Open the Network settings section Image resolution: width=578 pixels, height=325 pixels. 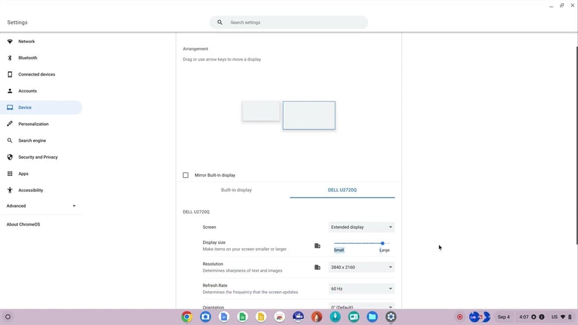coord(27,41)
